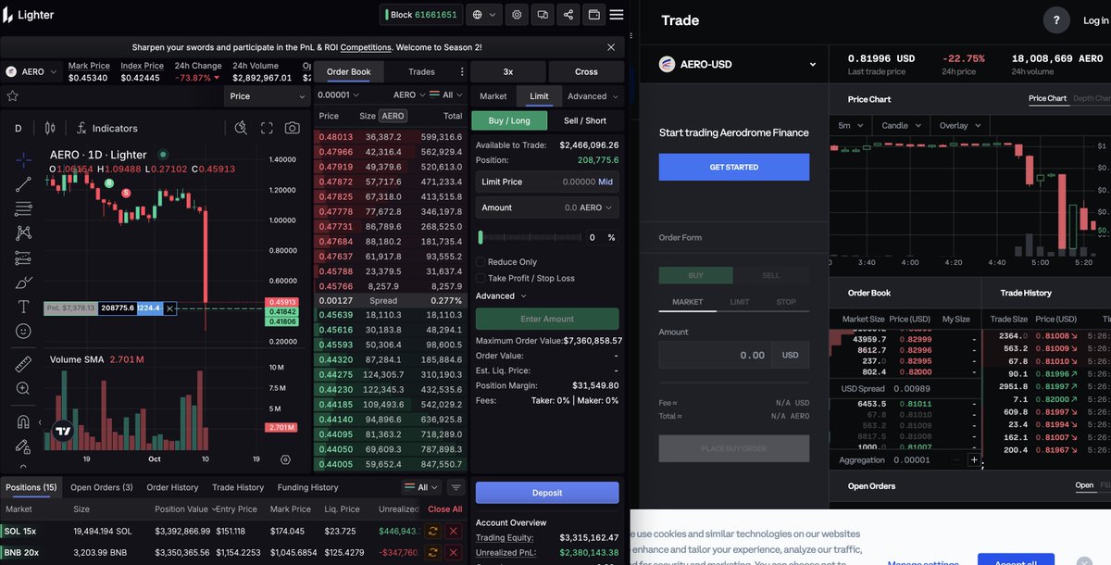
Task: Open the Funding History tab
Action: point(307,487)
